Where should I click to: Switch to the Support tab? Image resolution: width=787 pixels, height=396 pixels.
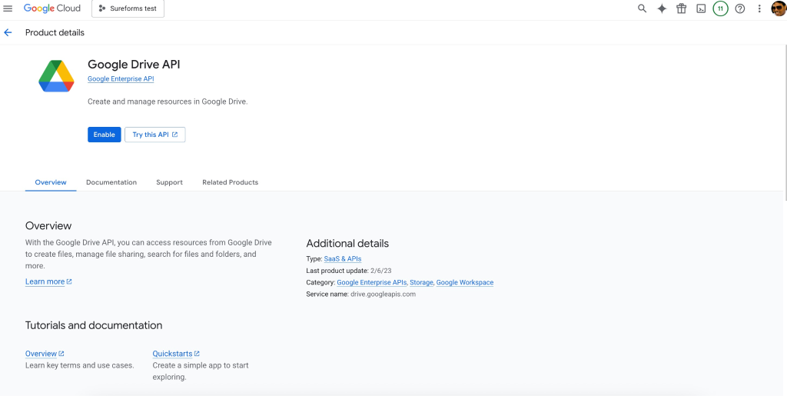(x=169, y=182)
